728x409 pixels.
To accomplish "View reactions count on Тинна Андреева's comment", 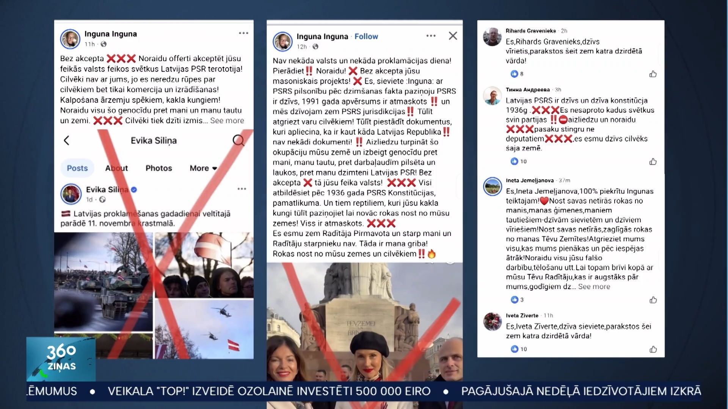I will click(x=519, y=161).
